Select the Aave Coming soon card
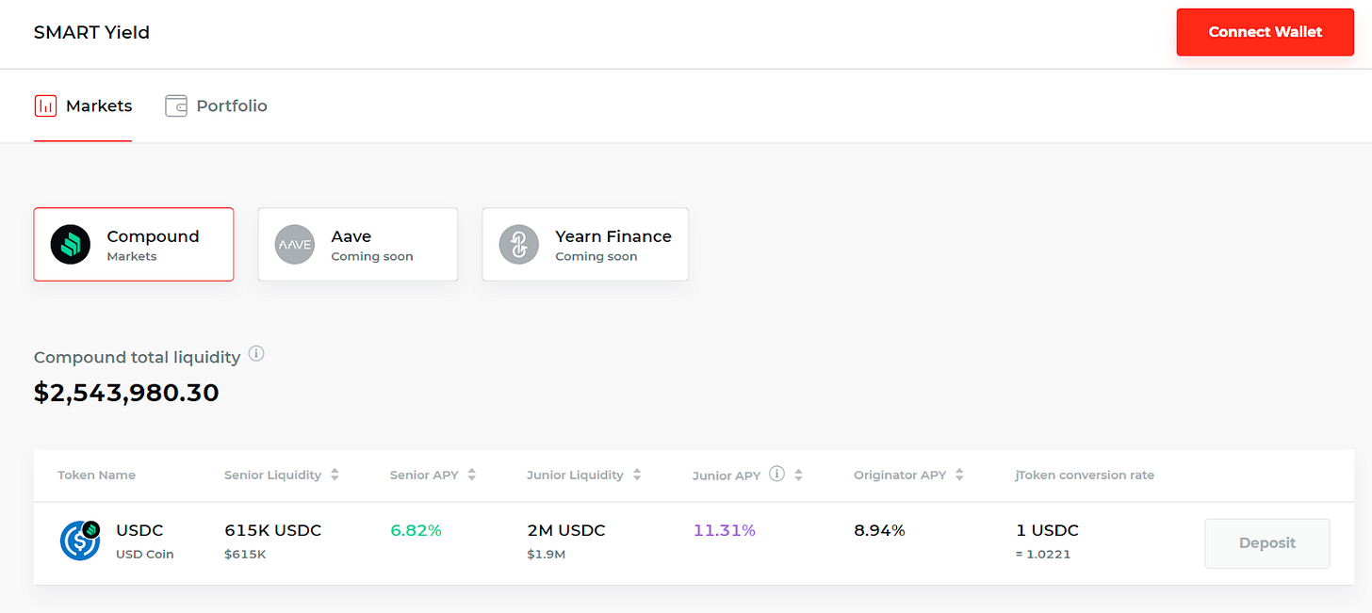The height and width of the screenshot is (613, 1372). coord(358,245)
